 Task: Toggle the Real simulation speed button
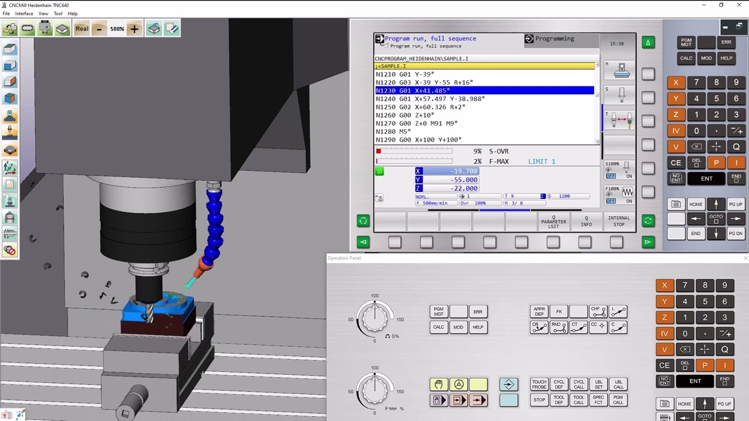[82, 29]
